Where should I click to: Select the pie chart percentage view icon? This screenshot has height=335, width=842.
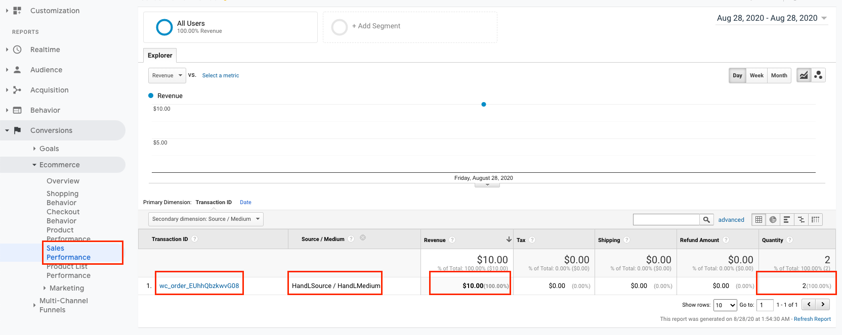click(x=773, y=219)
